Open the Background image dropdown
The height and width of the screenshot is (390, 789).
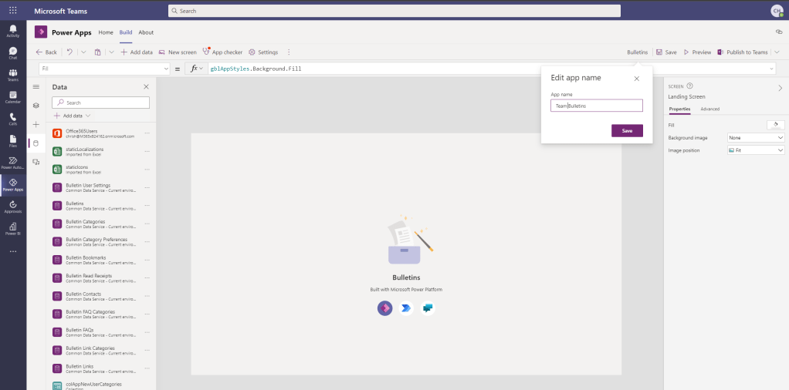pos(756,137)
